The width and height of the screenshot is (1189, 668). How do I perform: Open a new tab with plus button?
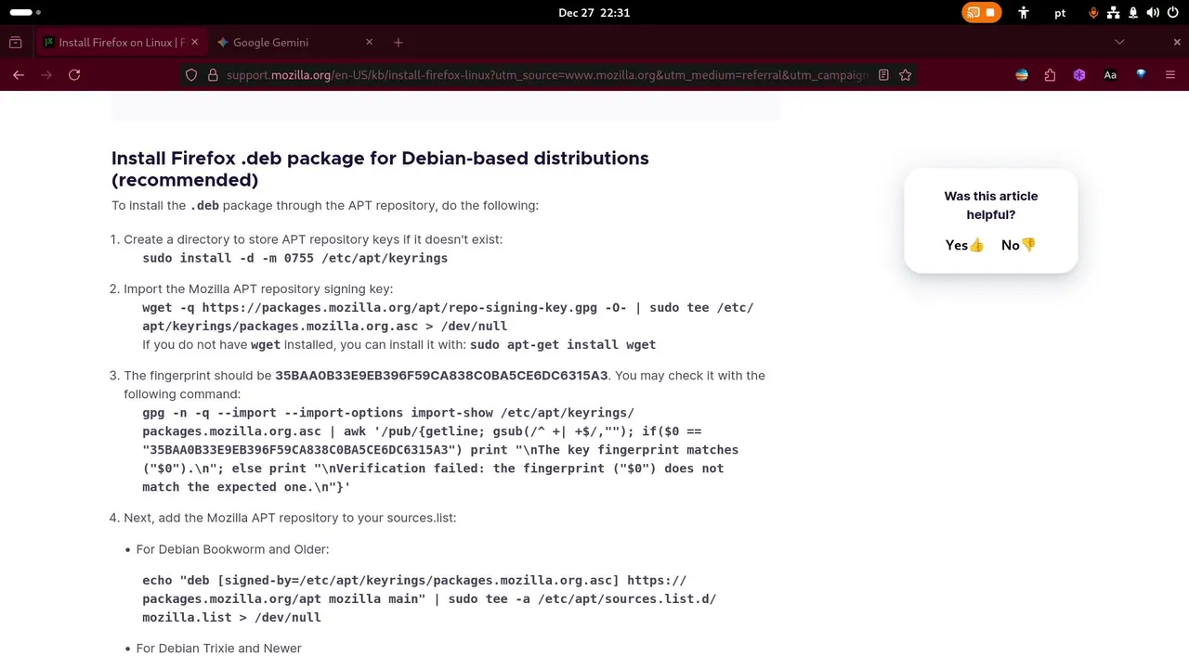point(399,43)
